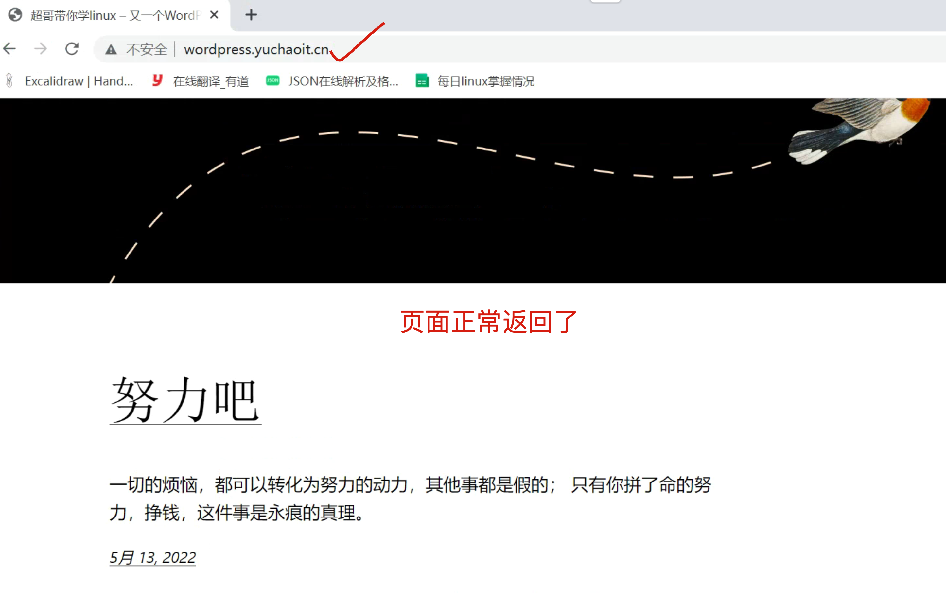Click the green JSON bookmark icon

click(272, 80)
